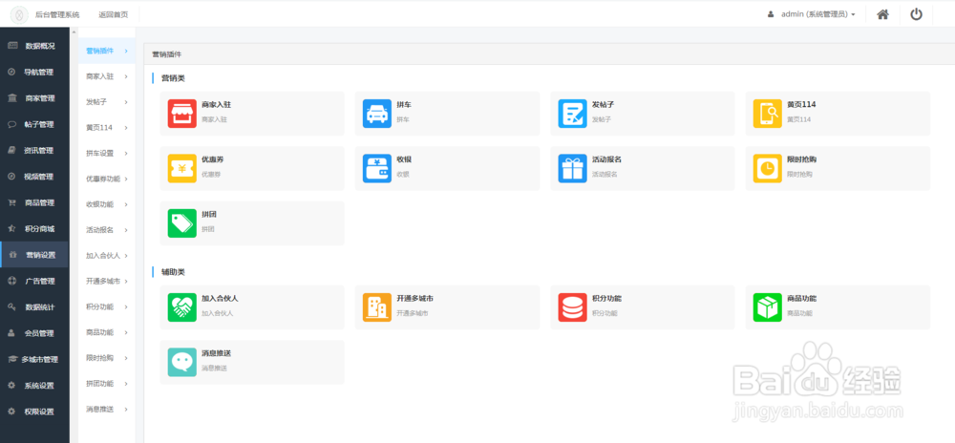Screen dimensions: 955x443
Task: Open the 黄页114 yellow phone search icon
Action: pyautogui.click(x=768, y=114)
